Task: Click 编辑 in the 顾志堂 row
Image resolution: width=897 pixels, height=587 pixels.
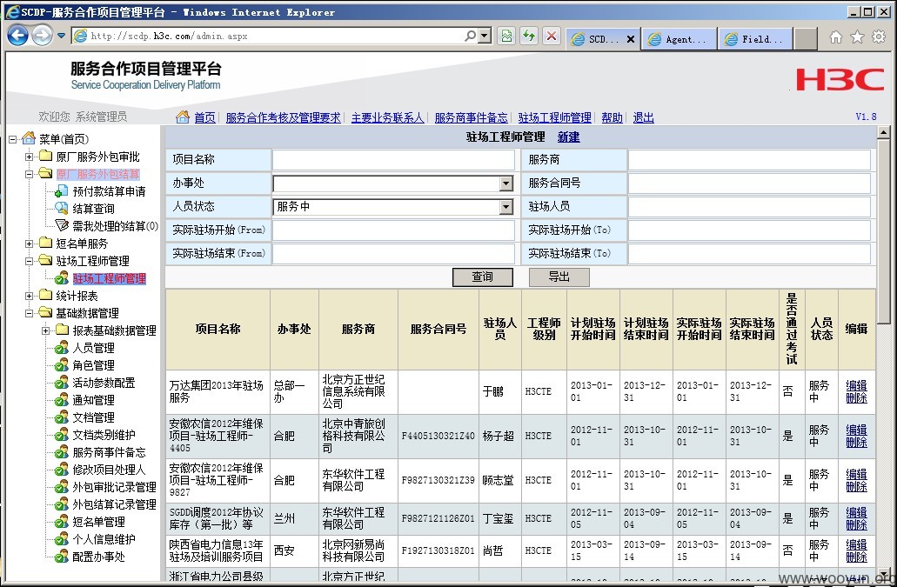Action: (856, 475)
